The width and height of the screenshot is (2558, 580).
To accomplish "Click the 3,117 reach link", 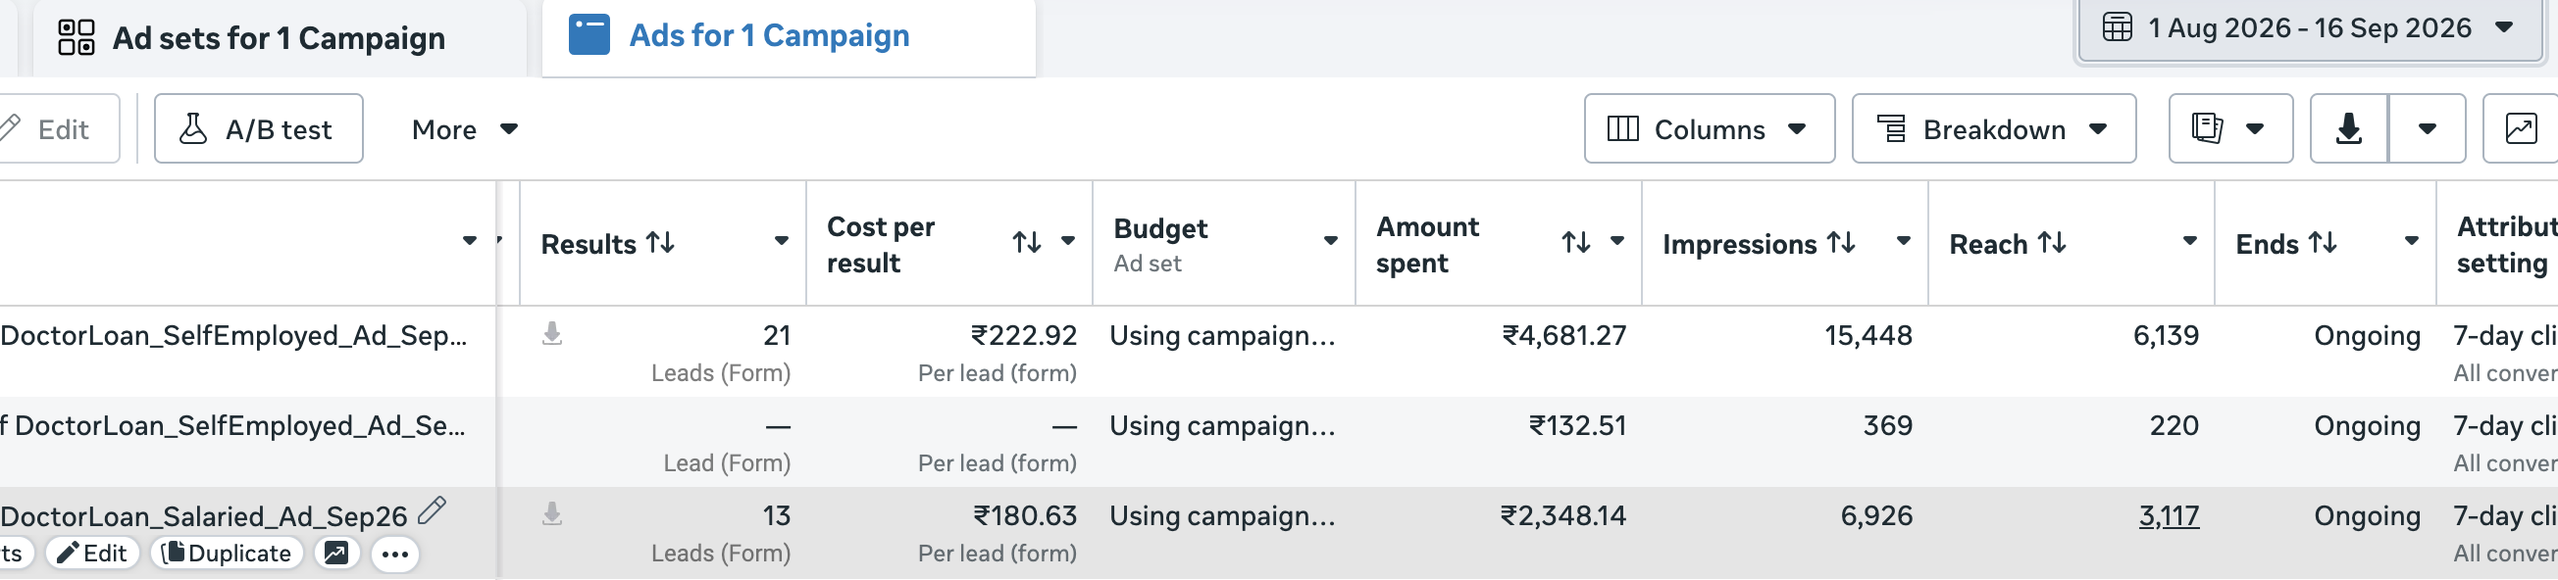I will [x=2169, y=516].
